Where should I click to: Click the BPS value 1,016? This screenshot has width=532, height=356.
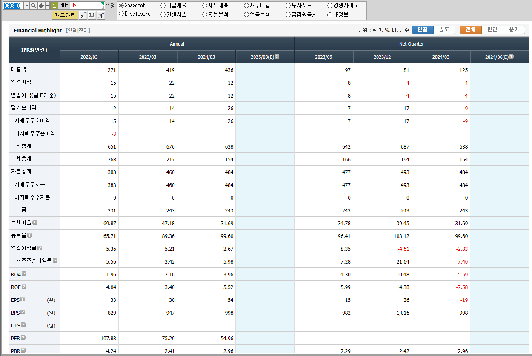pos(402,313)
